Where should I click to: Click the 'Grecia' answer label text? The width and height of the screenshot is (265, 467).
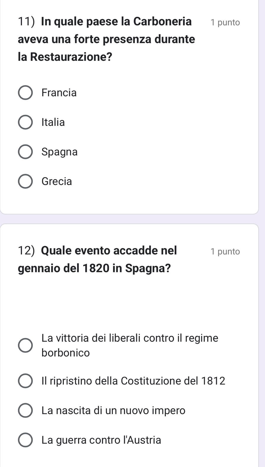click(x=57, y=181)
